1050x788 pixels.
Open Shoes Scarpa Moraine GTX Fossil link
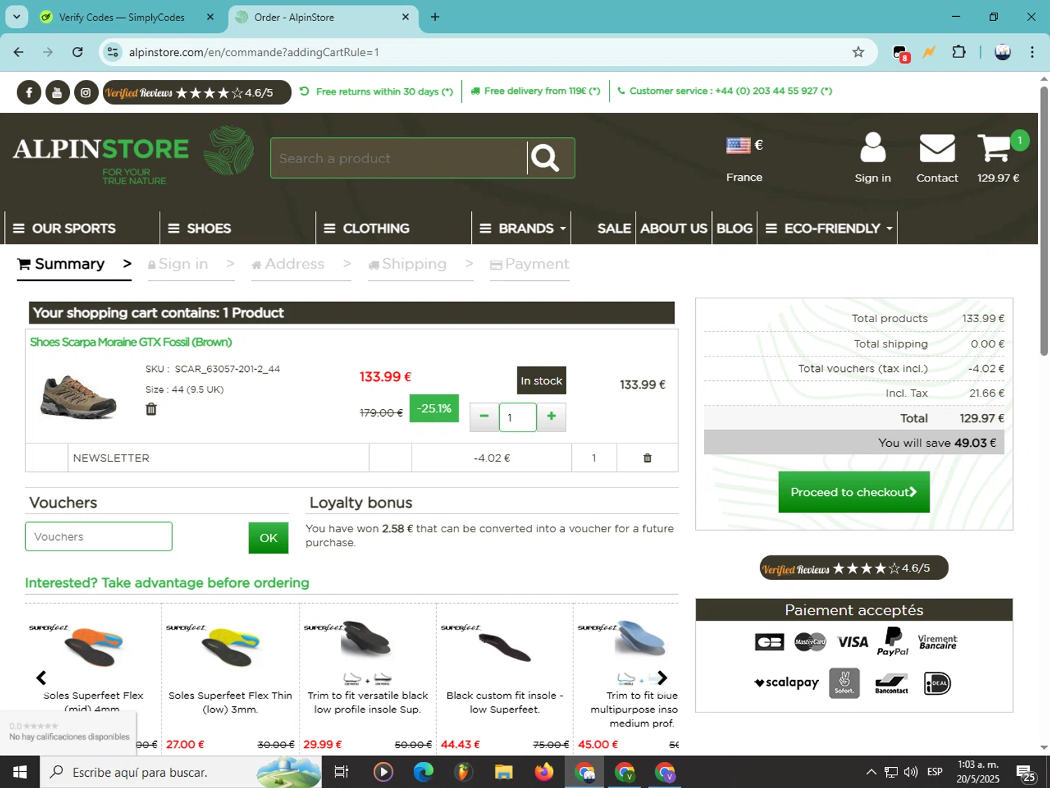click(131, 342)
